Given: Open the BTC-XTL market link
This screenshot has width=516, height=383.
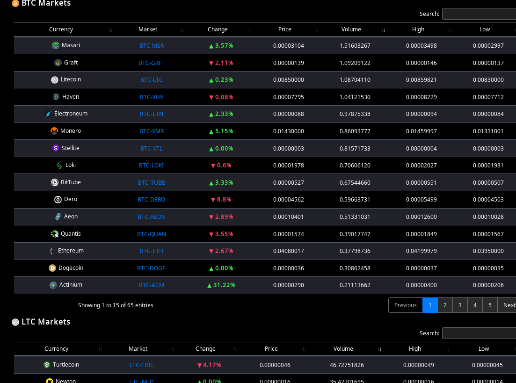Looking at the screenshot, I should coord(152,148).
